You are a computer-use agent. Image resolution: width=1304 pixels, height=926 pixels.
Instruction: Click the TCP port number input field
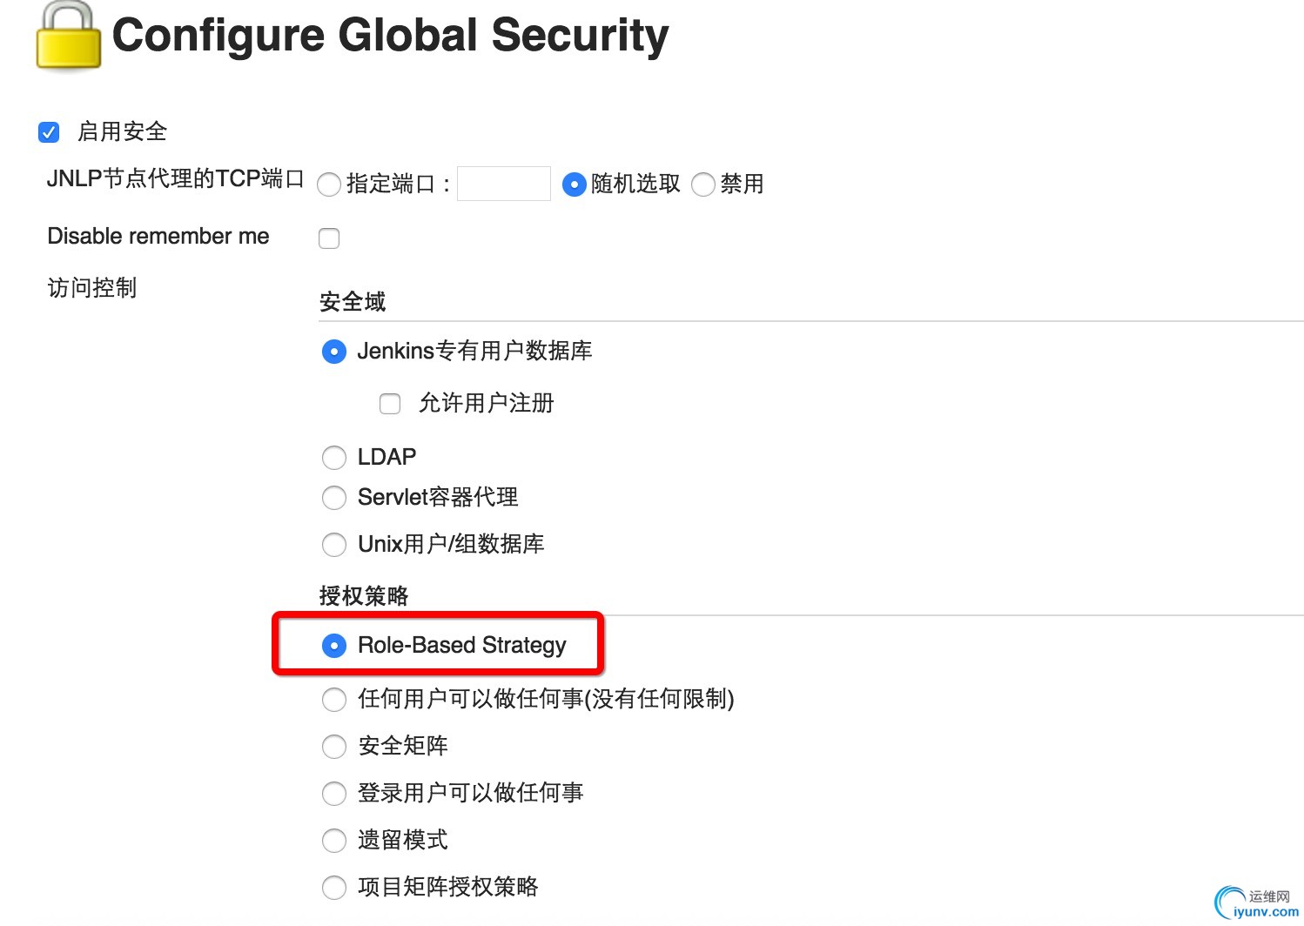[504, 184]
